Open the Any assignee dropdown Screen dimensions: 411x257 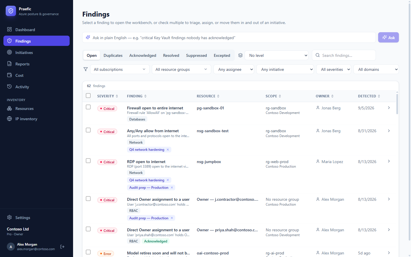tap(234, 69)
